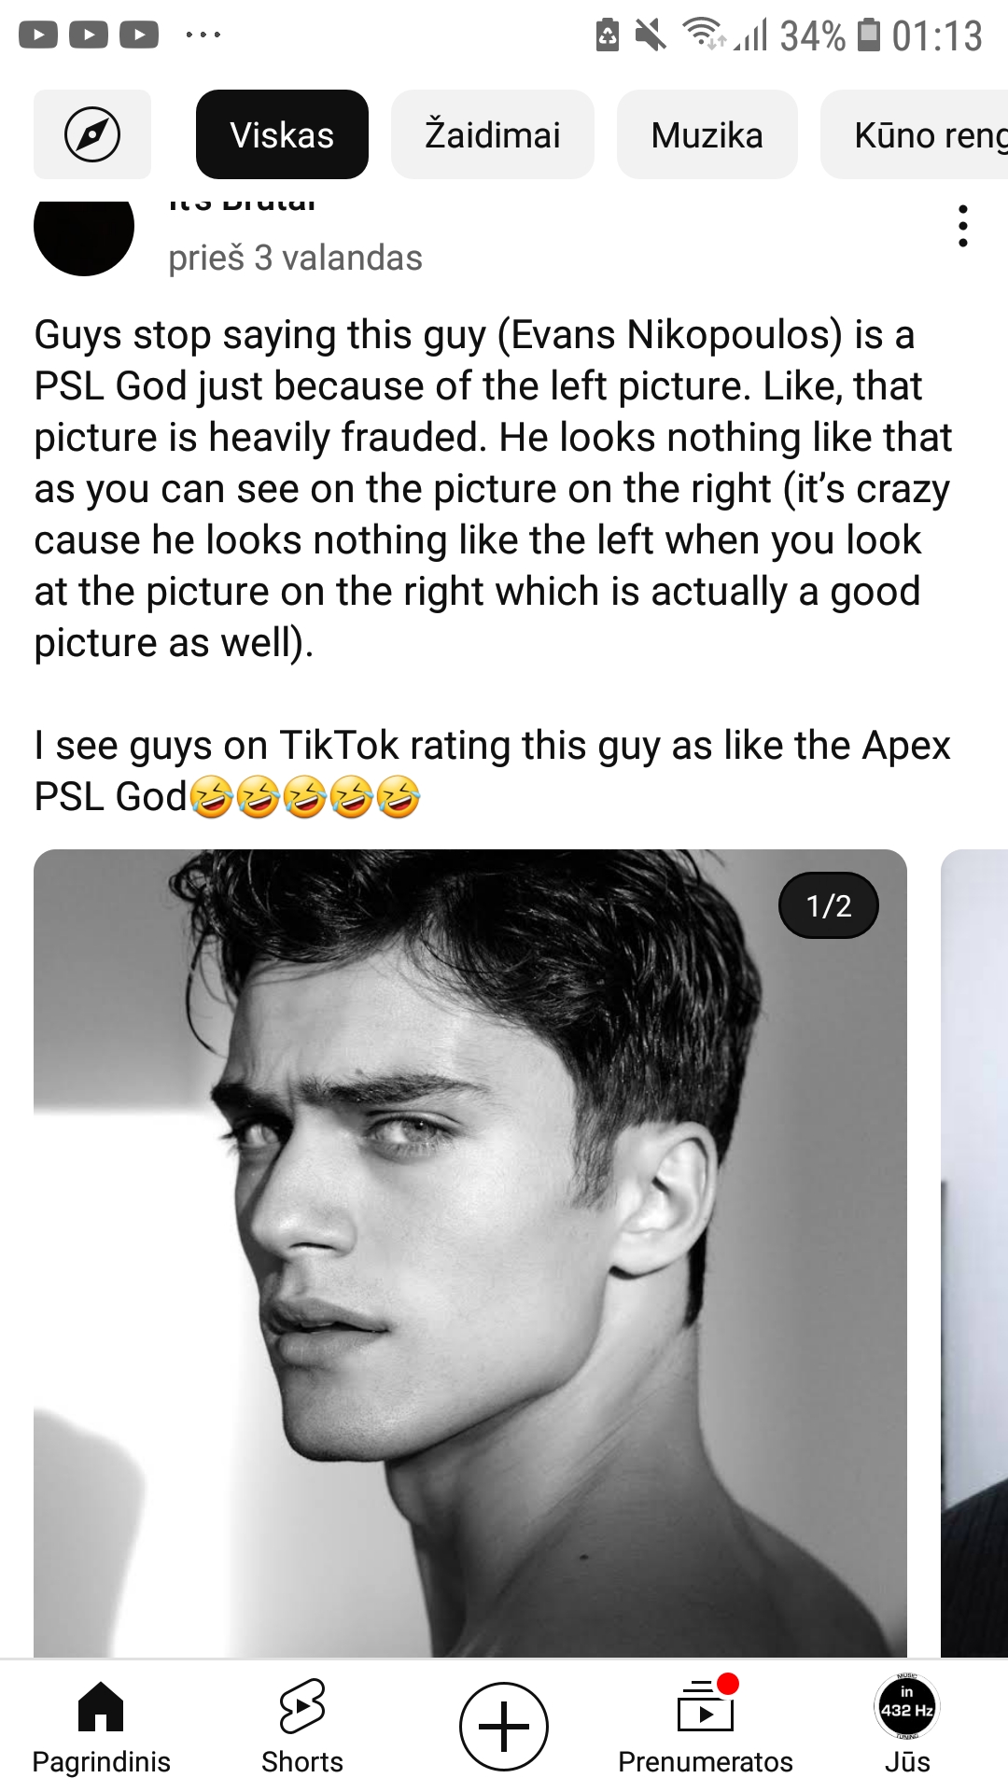Open the black-and-white portrait image
Screen dimensions: 1008x1792
[x=470, y=1253]
